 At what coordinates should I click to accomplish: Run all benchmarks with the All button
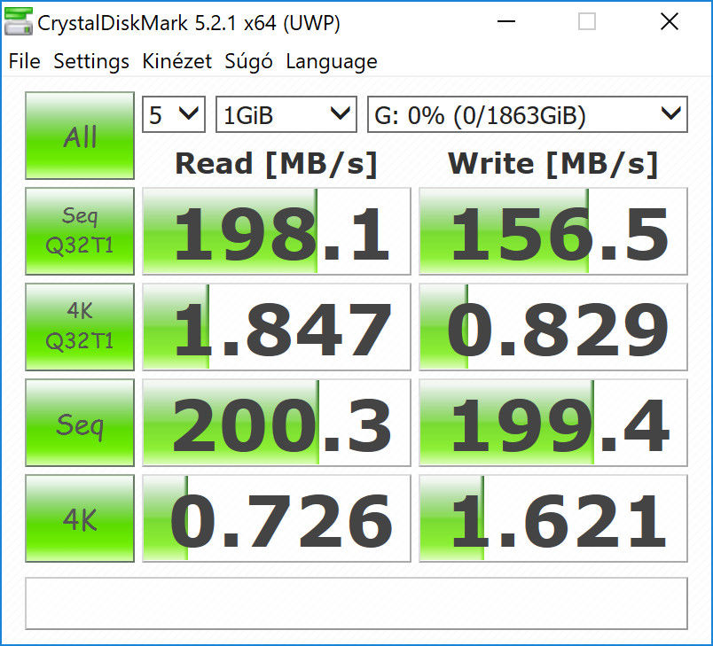80,136
